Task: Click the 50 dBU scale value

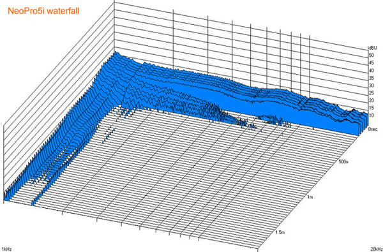Action: (372, 56)
